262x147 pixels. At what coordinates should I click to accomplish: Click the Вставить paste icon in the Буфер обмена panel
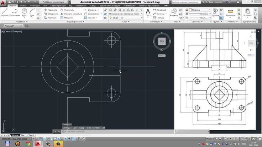pos(247,13)
